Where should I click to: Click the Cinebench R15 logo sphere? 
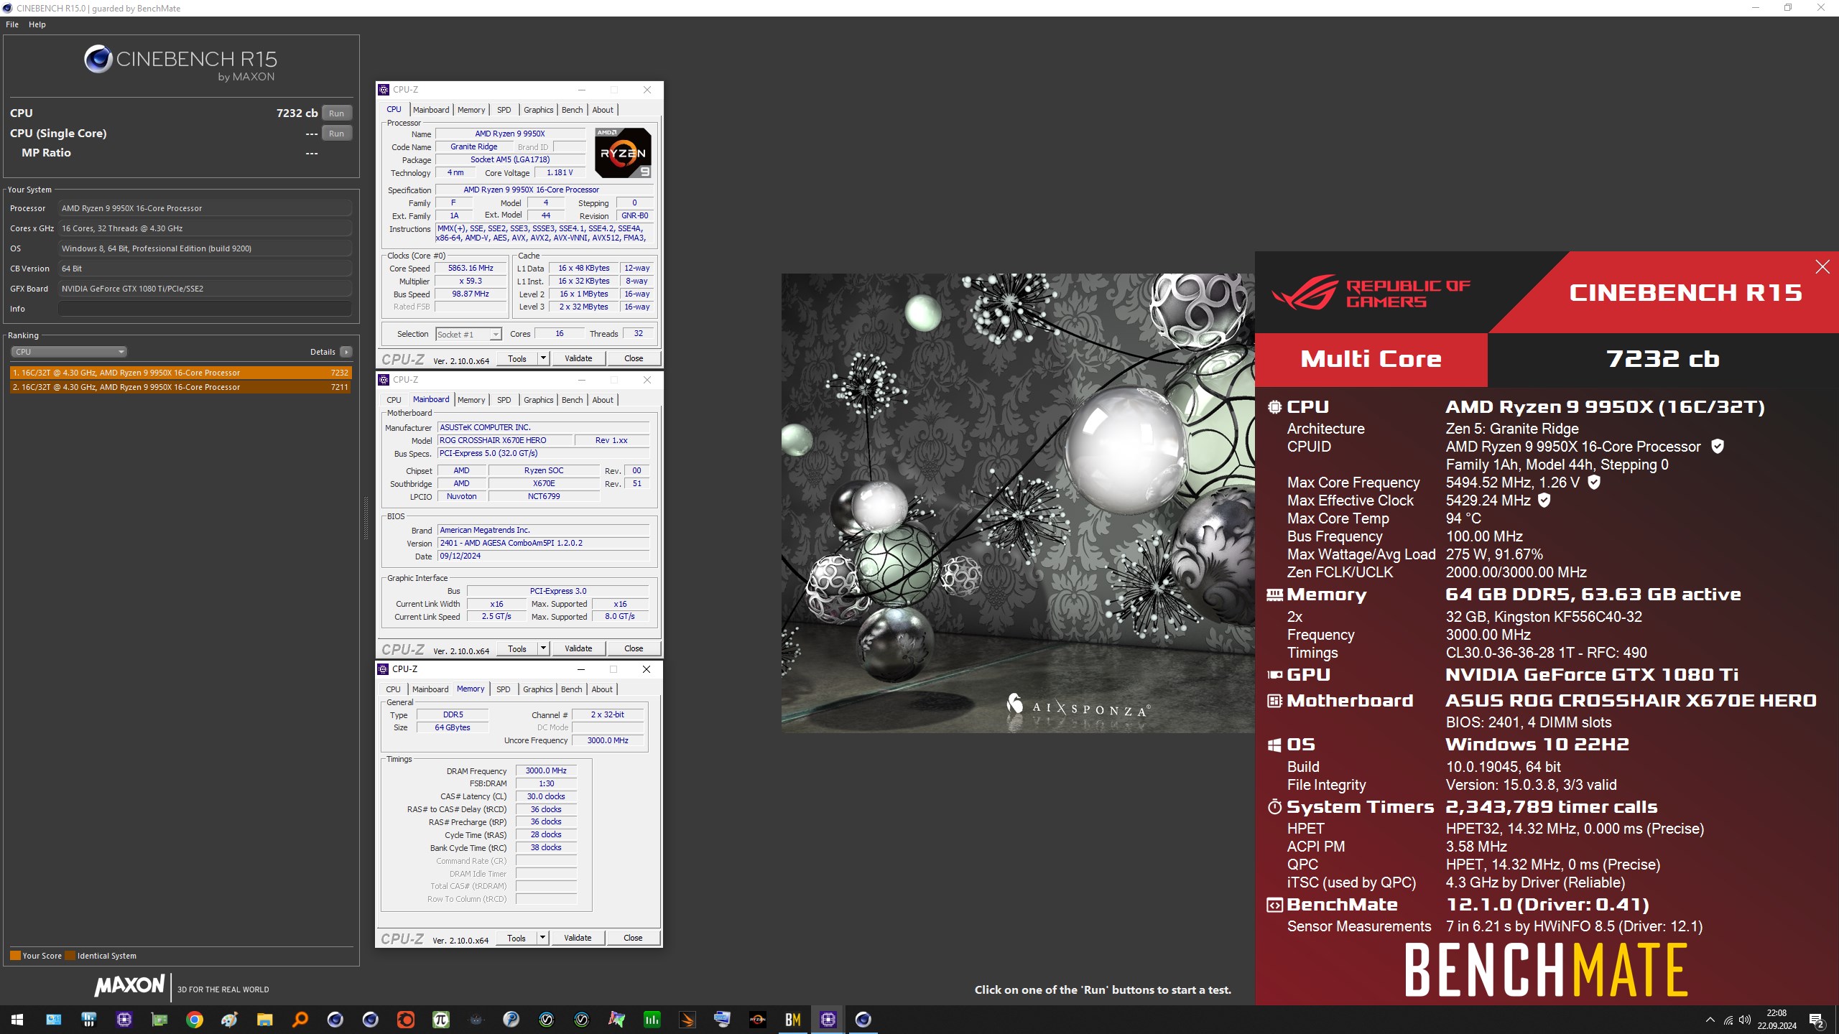[x=98, y=59]
